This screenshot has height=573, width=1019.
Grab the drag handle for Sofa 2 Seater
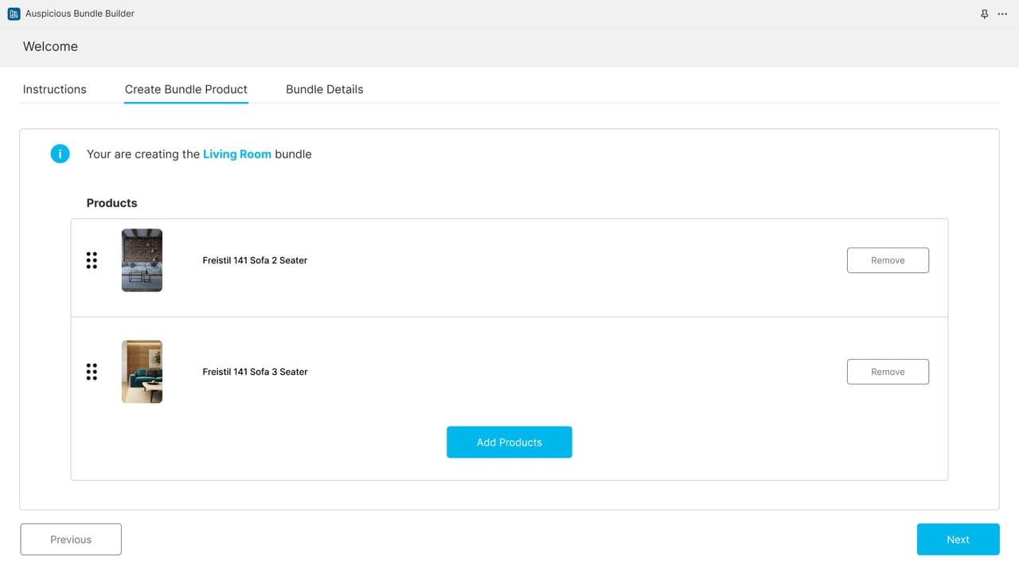pyautogui.click(x=92, y=260)
